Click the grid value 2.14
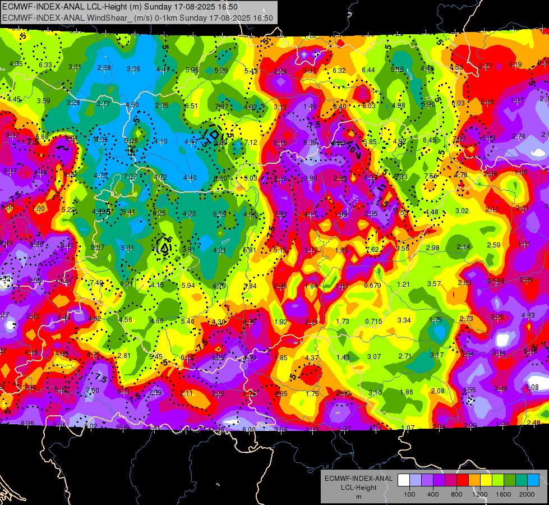 point(463,247)
